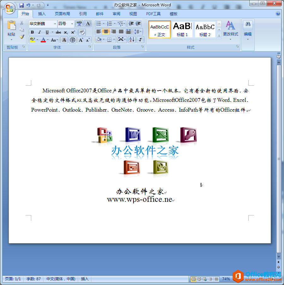Screen dimensions: 284x285
Task: Apply character shading
Action: (64, 40)
